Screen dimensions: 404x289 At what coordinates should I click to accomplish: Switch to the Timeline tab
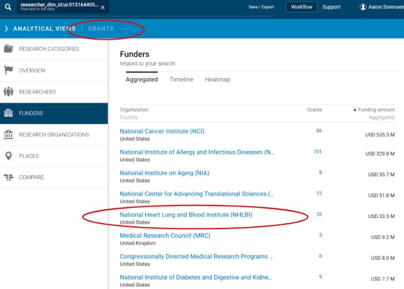(181, 79)
